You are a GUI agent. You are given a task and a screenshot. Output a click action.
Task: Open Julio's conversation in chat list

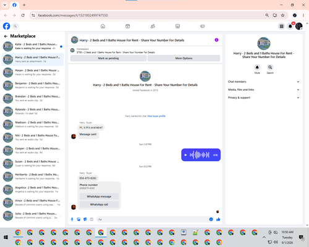pos(33,216)
